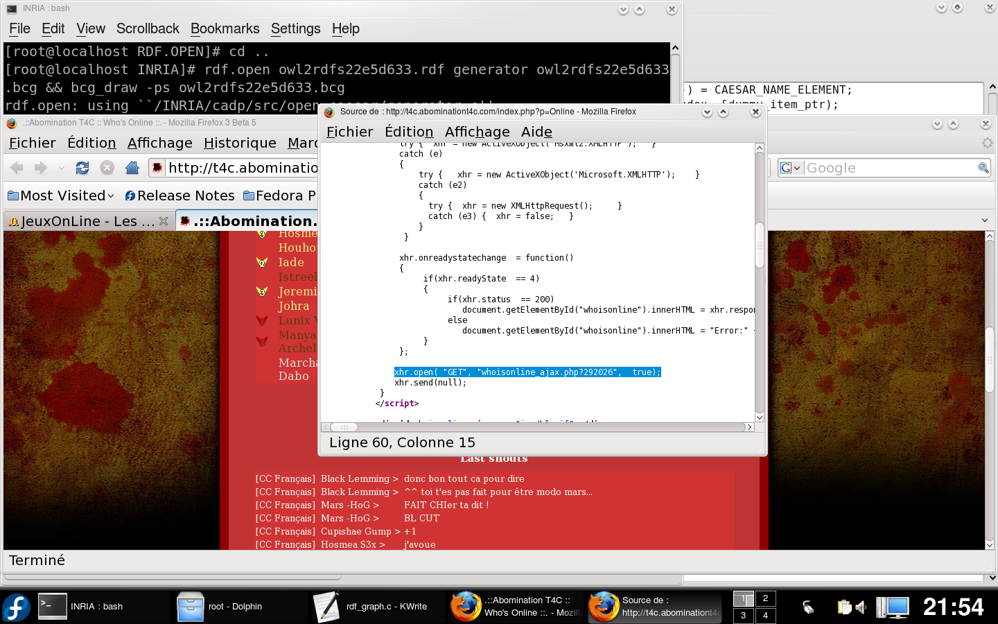
Task: Click the Google search input field
Action: point(891,168)
